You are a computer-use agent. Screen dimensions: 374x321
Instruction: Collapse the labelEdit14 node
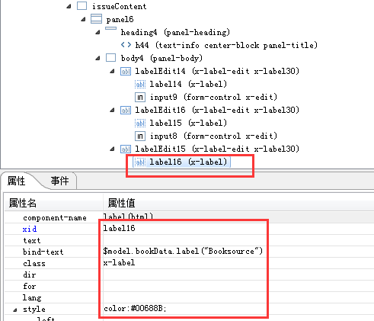tap(112, 71)
